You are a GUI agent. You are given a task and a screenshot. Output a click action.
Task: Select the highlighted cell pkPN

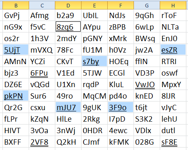[16, 96]
